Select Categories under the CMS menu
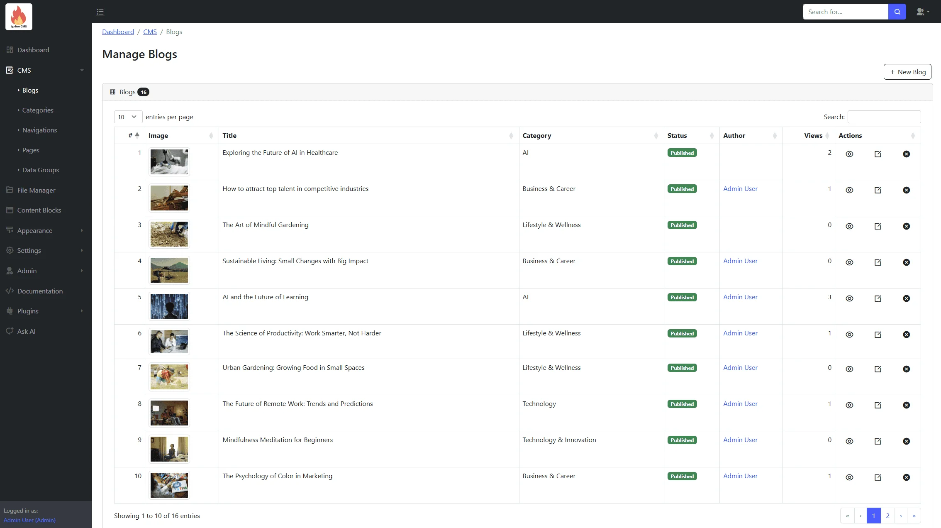The image size is (941, 528). pyautogui.click(x=38, y=110)
